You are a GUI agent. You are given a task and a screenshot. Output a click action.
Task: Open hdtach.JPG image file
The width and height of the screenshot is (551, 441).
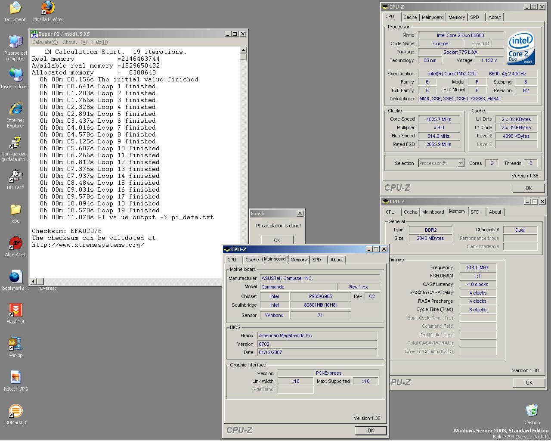tap(15, 381)
